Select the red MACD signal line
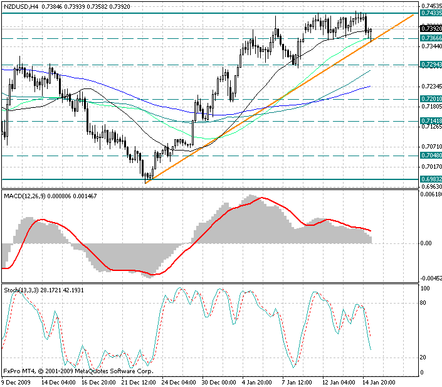Screen dimensions: 442x387 click(x=263, y=198)
